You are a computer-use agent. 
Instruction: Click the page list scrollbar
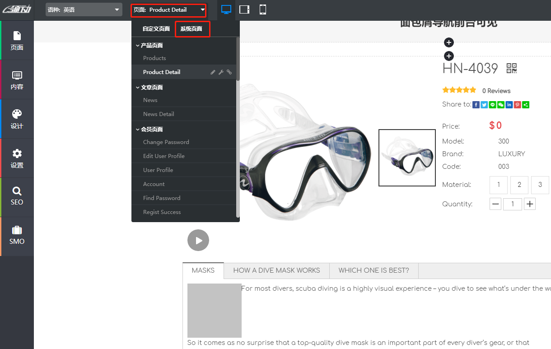pos(238,59)
